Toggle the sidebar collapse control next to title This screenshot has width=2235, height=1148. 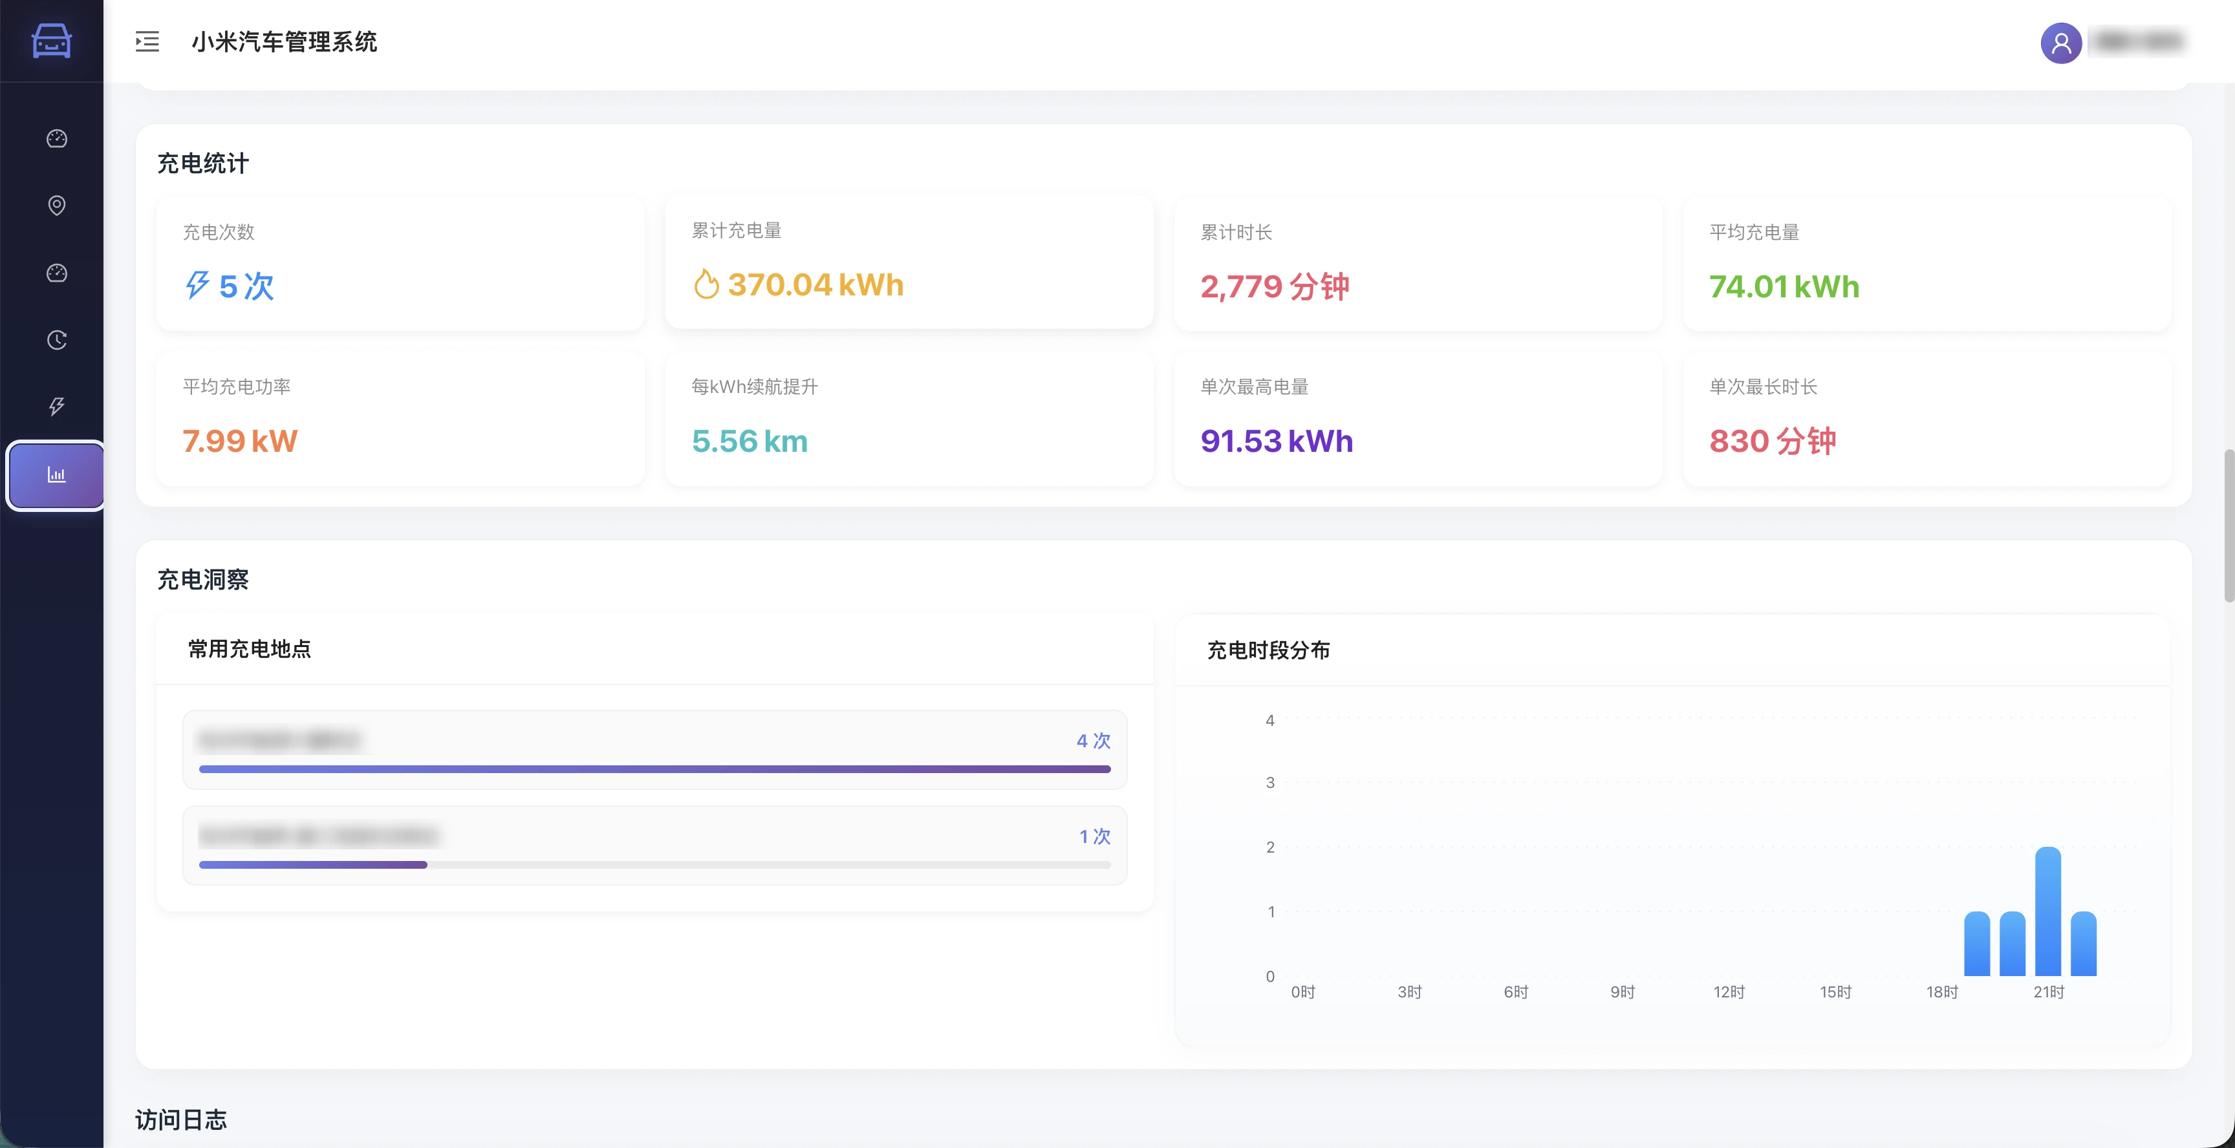point(147,41)
